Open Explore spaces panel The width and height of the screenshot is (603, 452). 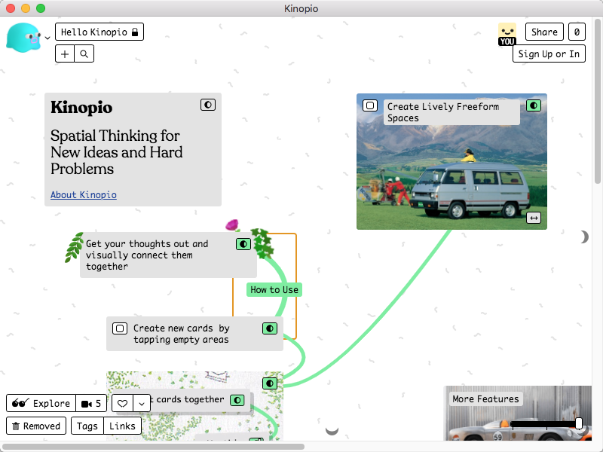tap(41, 403)
